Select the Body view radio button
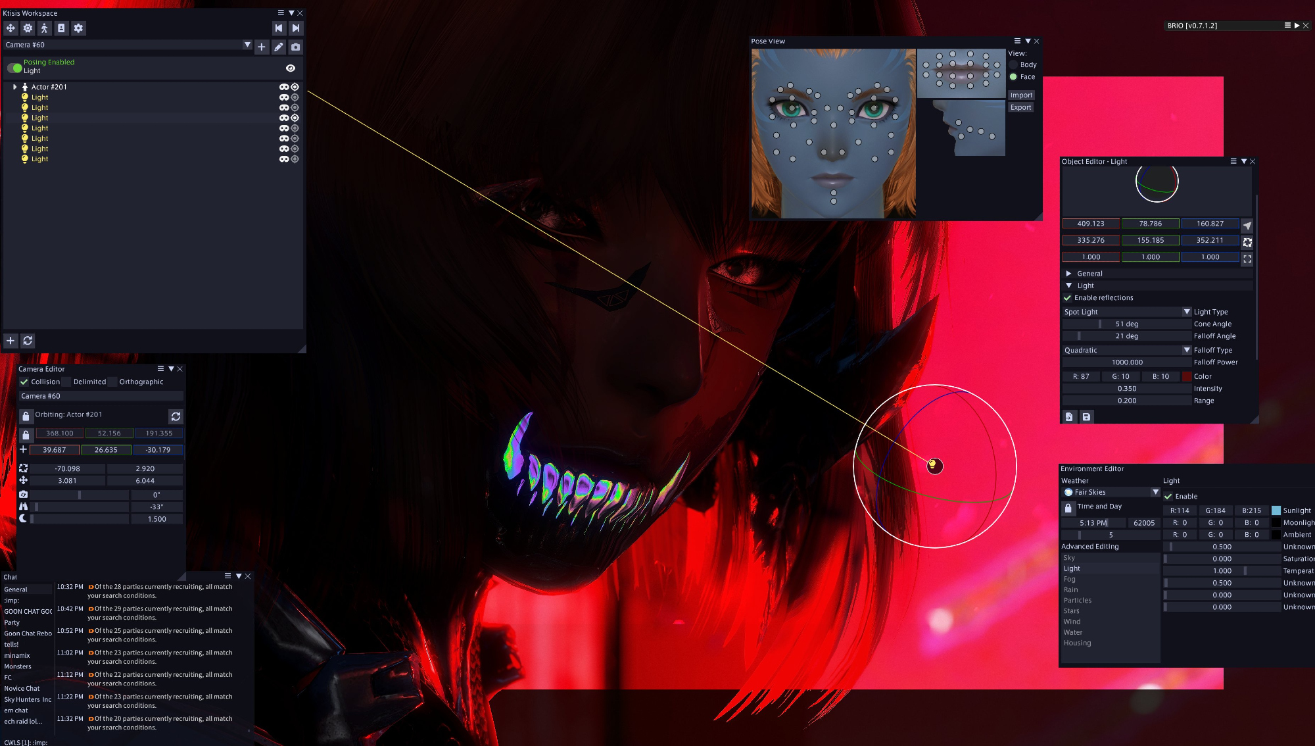Screen dimensions: 1315x746 click(1014, 64)
